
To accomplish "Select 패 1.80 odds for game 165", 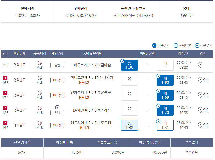I will pos(165,80).
